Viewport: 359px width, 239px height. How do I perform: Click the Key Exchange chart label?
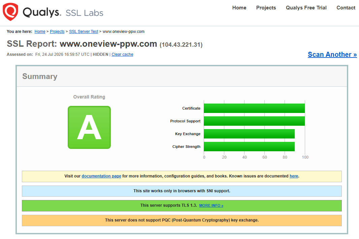click(x=188, y=134)
